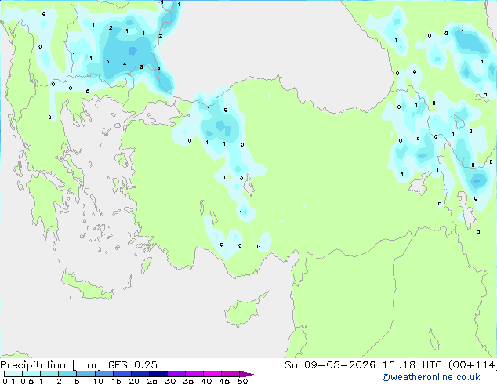Select the 2–5 mm legend swatch

pos(67,374)
